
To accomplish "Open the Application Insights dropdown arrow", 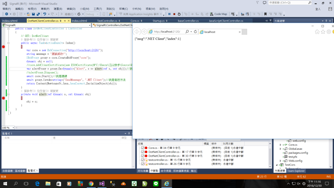I will 161,14.
